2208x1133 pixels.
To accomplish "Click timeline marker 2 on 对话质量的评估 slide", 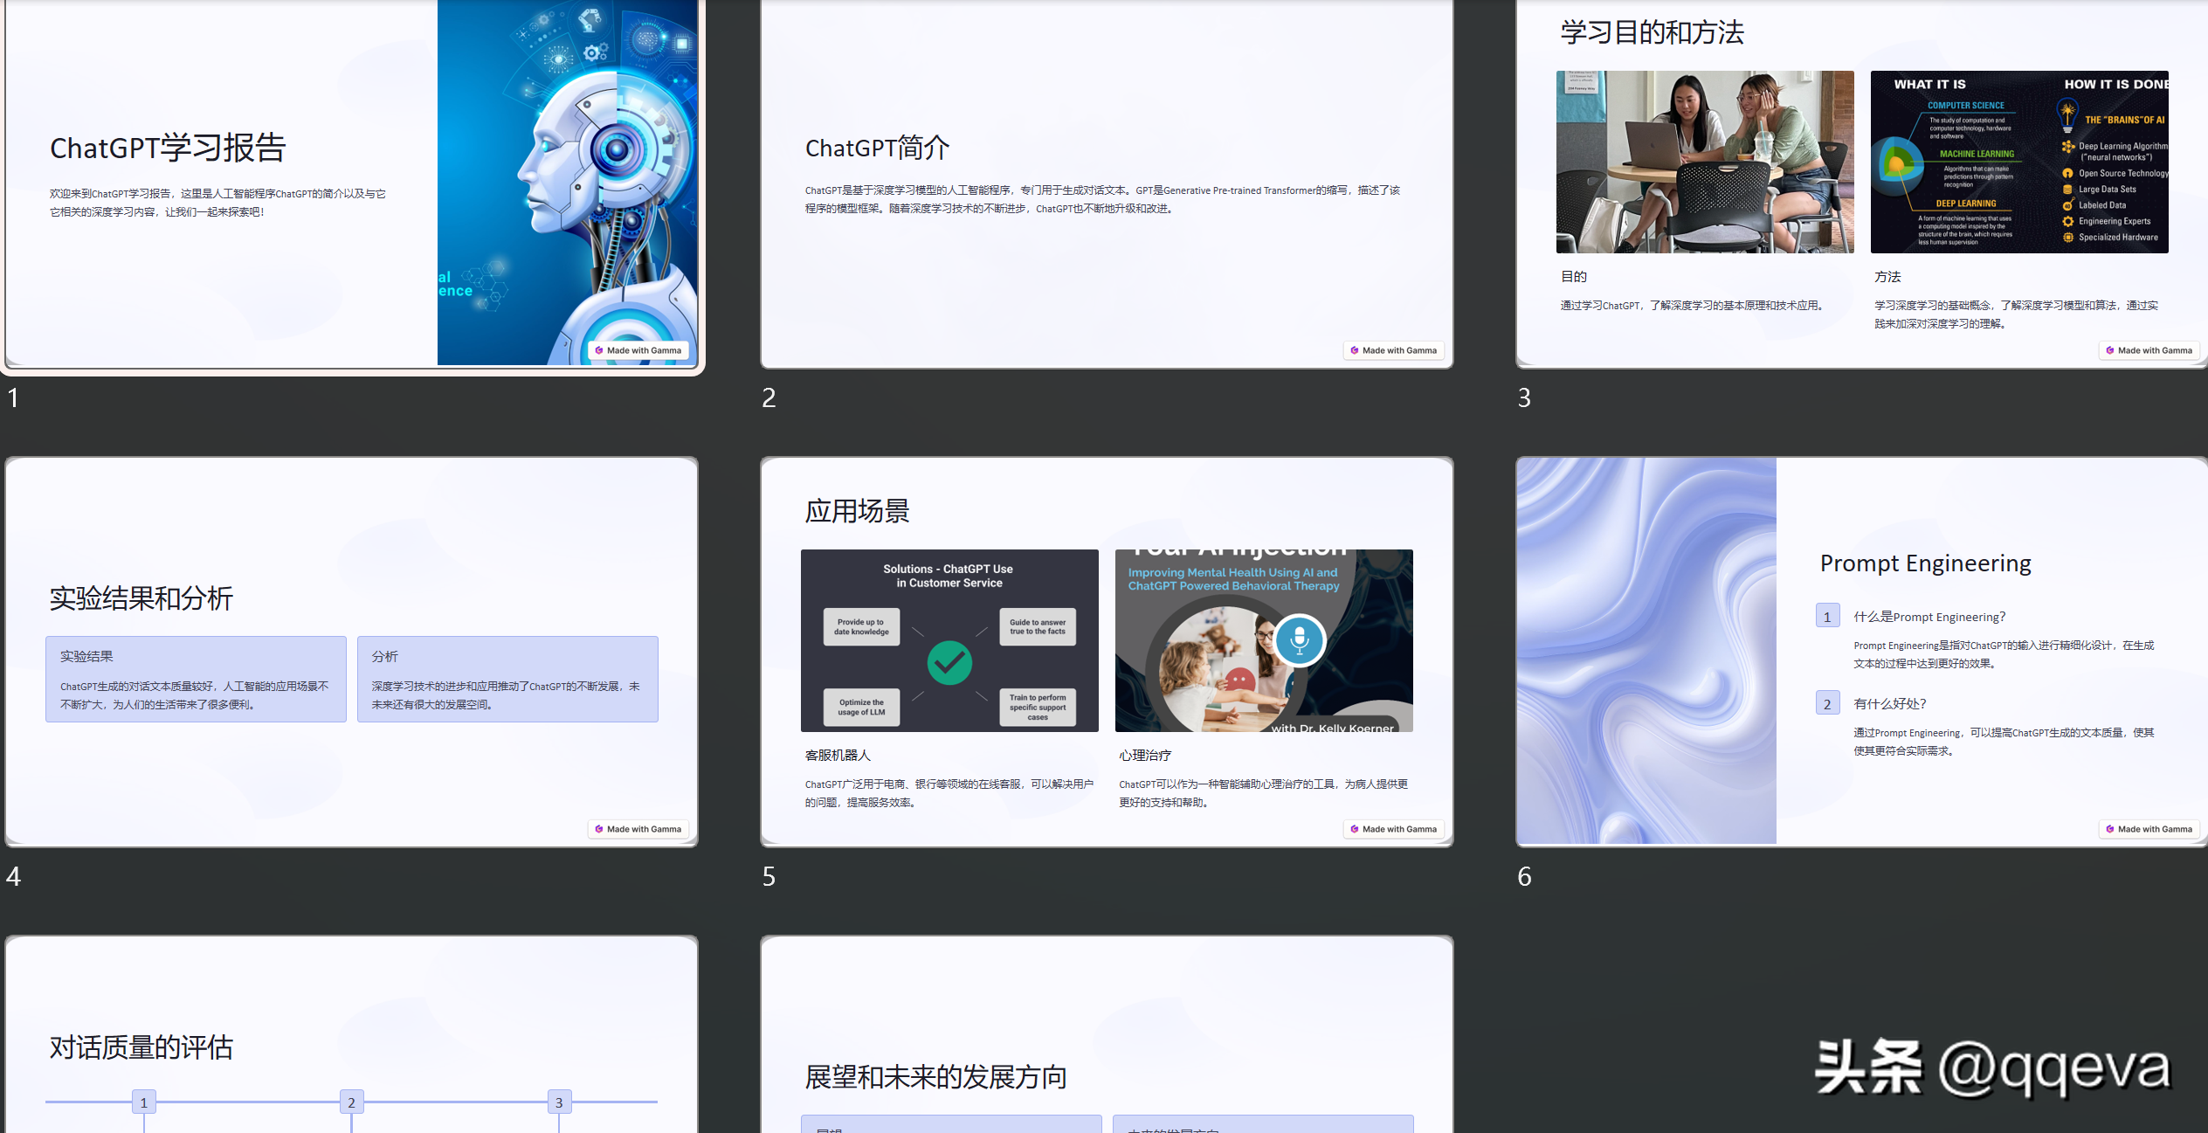I will point(352,1102).
